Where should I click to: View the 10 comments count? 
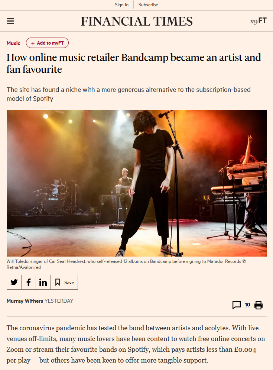coord(247,305)
